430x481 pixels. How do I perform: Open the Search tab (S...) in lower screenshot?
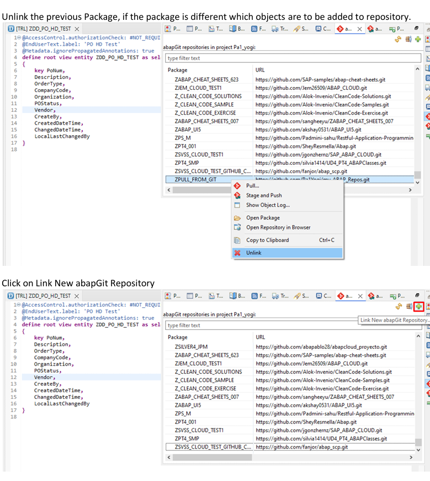(x=301, y=296)
